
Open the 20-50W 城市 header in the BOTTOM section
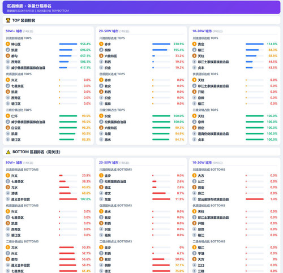[109, 163]
